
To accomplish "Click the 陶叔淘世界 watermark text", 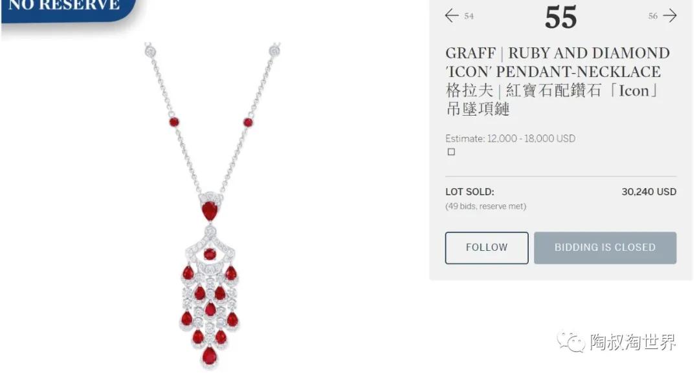I will 633,342.
